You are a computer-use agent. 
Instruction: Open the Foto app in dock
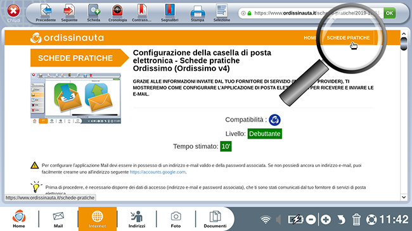(176, 219)
